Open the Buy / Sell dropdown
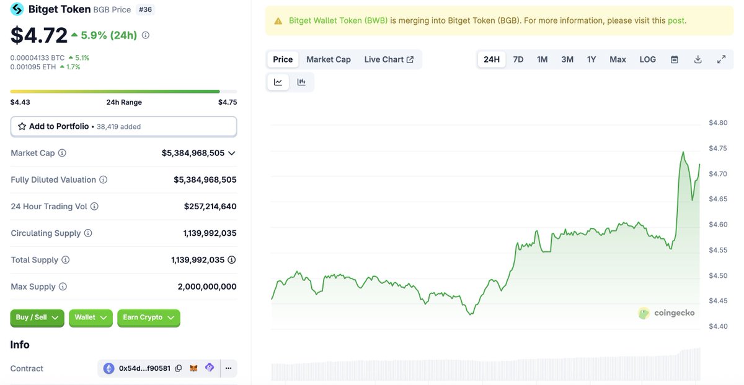The height and width of the screenshot is (385, 744). click(37, 318)
